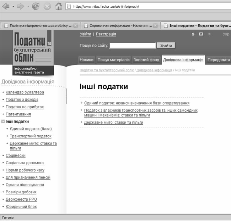
Task: Click the 'Реєстрація' link
Action: click(x=106, y=34)
